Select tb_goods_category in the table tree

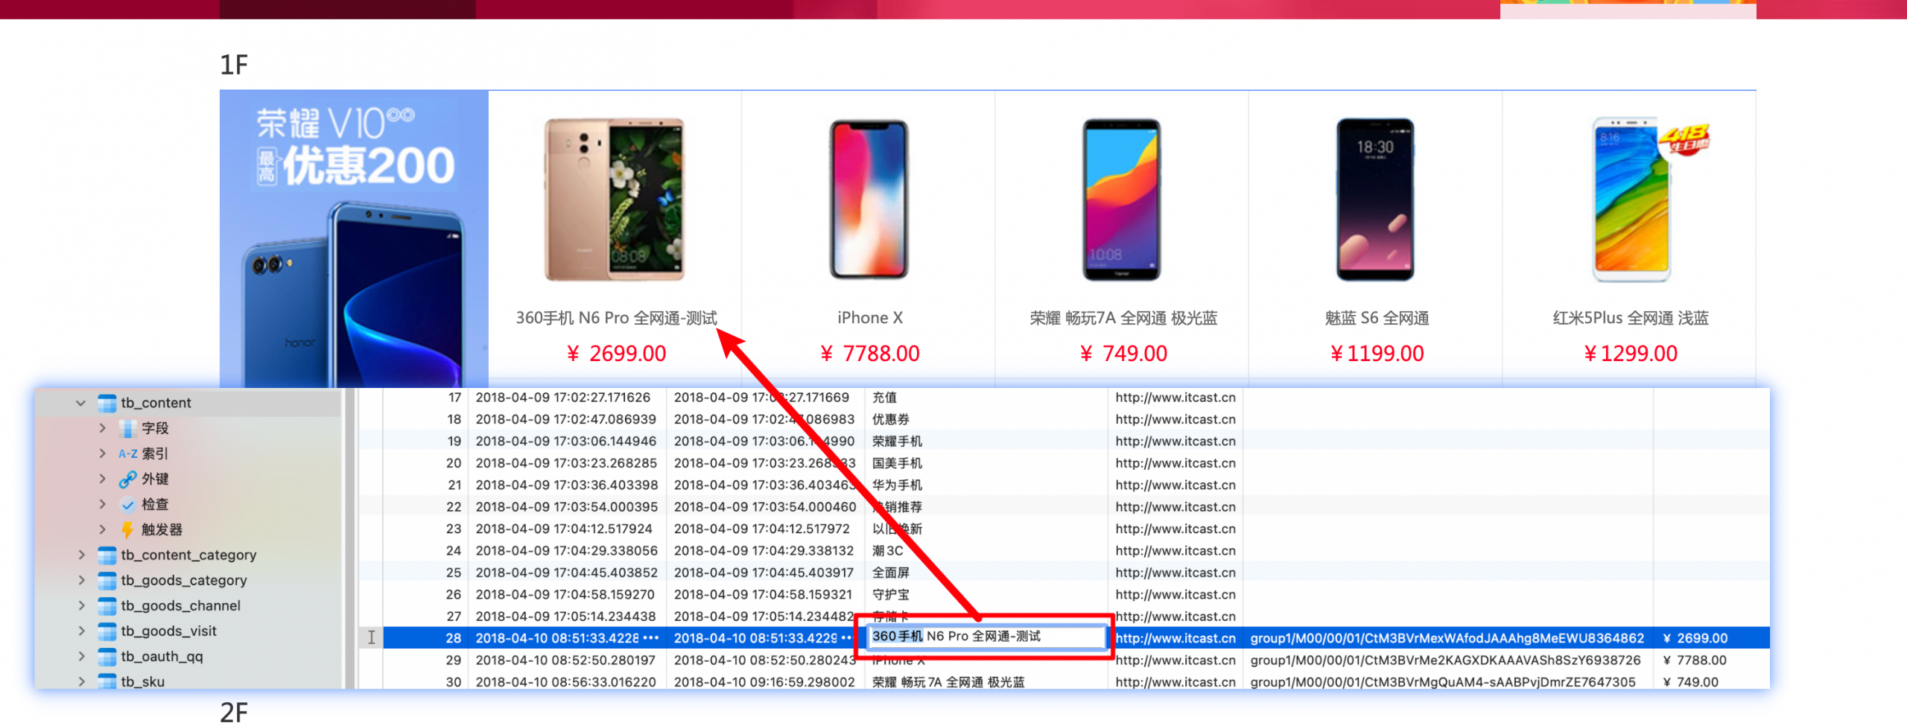point(183,580)
